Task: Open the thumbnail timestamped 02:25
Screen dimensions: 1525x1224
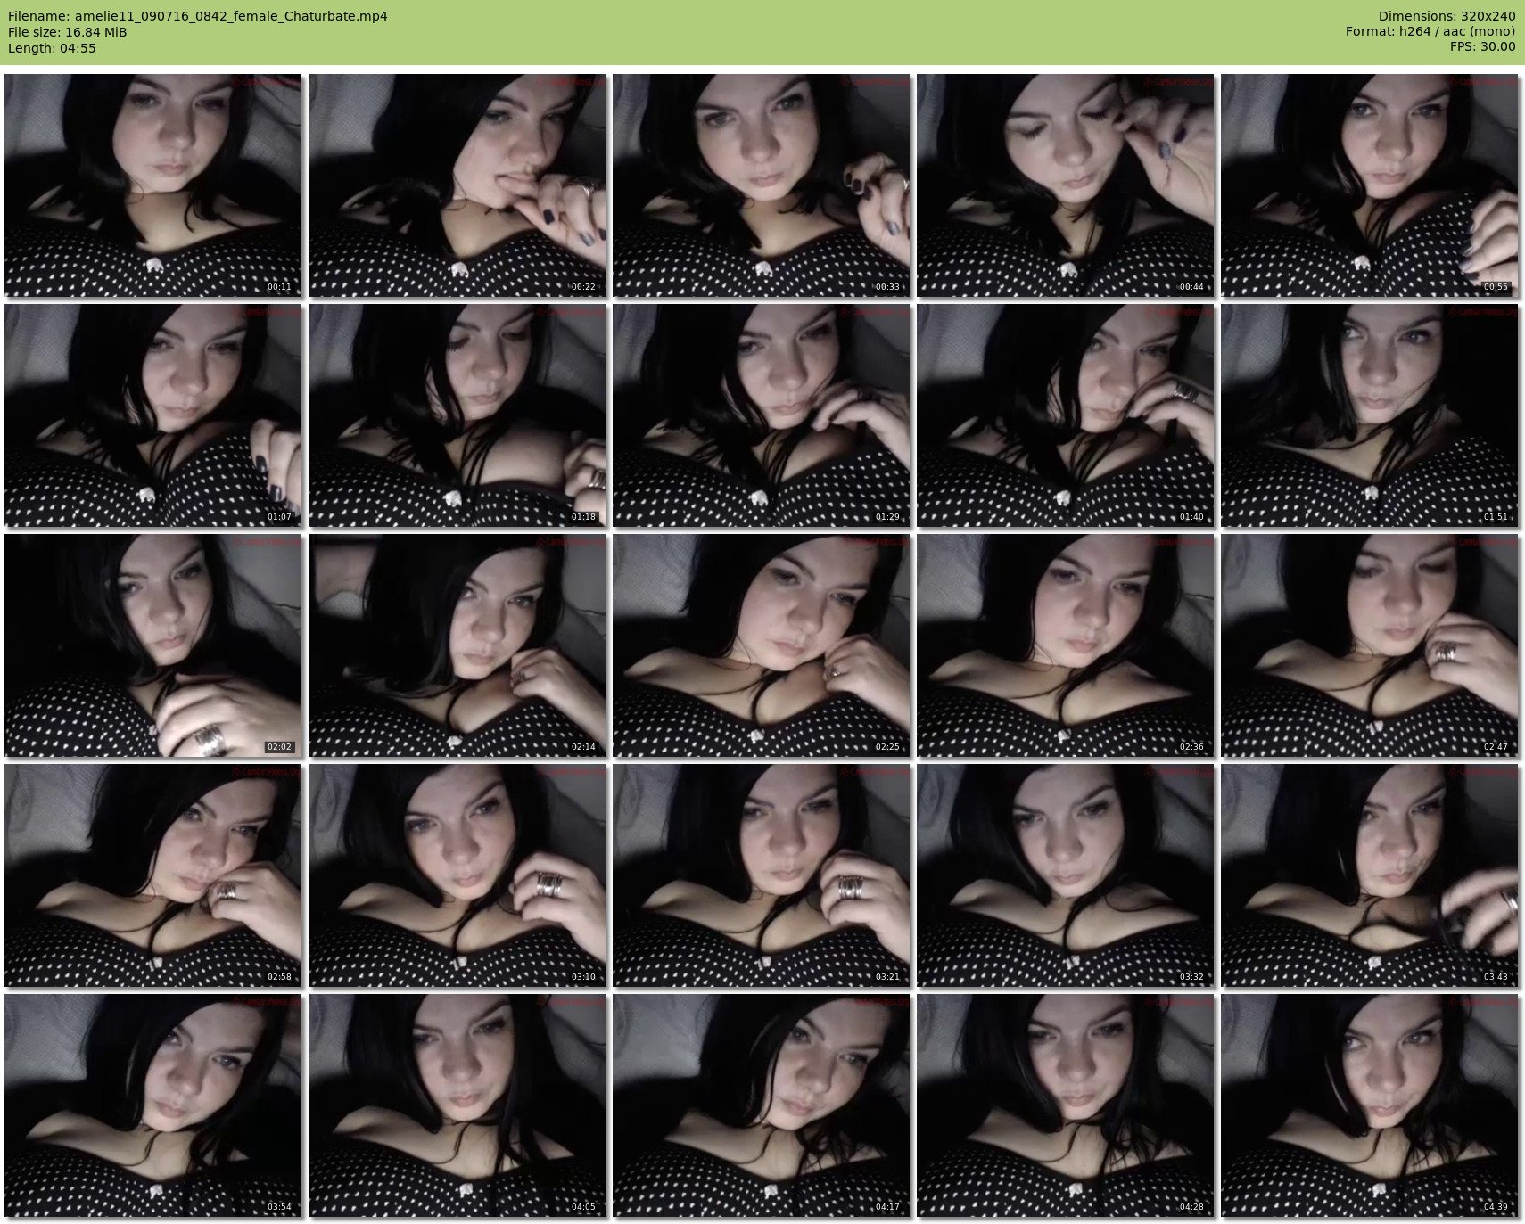Action: pyautogui.click(x=761, y=645)
